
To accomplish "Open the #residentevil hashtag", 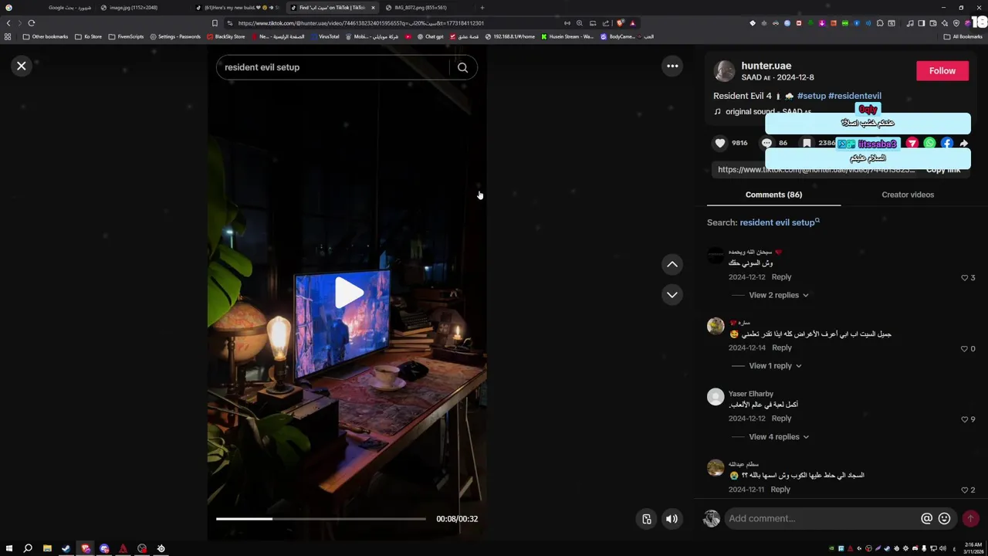I will (854, 96).
